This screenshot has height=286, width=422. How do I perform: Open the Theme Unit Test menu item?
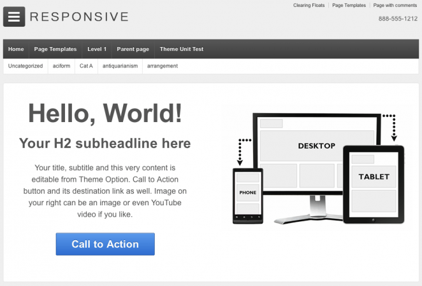click(x=182, y=49)
